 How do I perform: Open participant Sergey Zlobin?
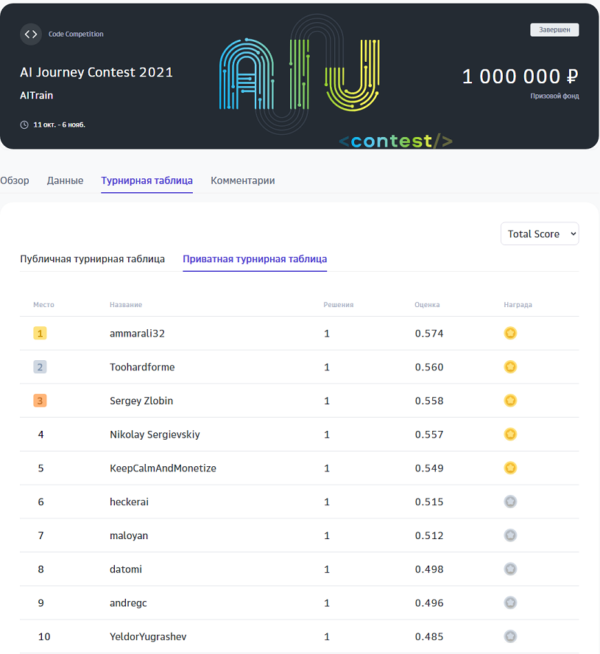pos(141,401)
